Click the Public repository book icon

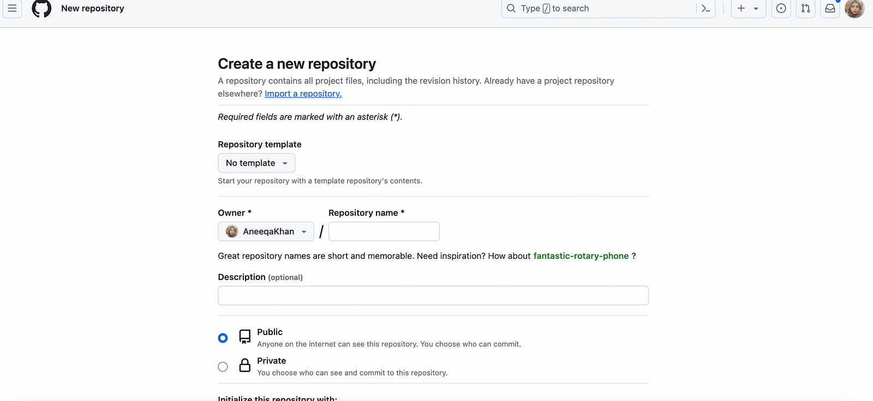(x=245, y=337)
